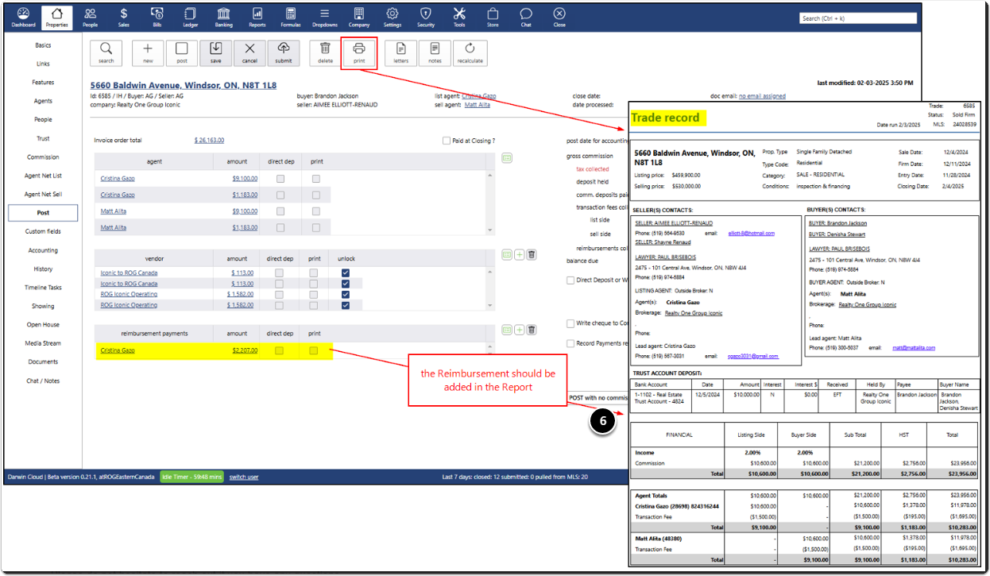Click the print toolbar button
990x576 pixels.
359,52
